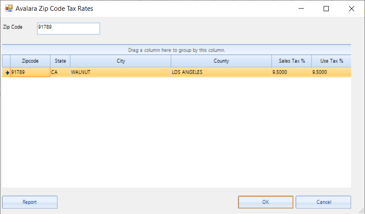Sort by the Use Tax % column header

(x=331, y=61)
